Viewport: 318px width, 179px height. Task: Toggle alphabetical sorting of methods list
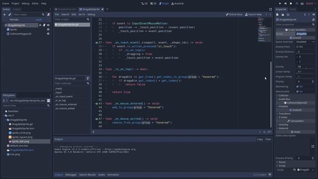tap(88, 79)
